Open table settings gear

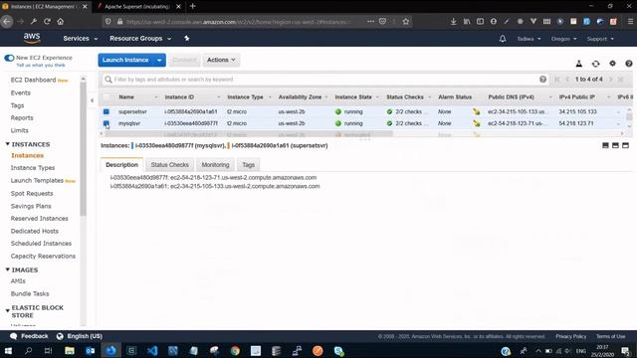[612, 64]
